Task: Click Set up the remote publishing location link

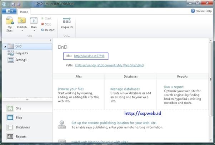Action: pos(114,123)
